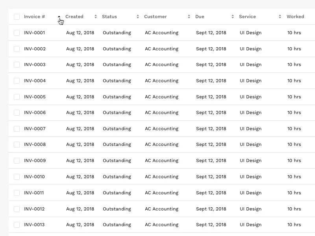Click Outstanding status of INV-0007
This screenshot has height=236, width=315.
pyautogui.click(x=117, y=129)
